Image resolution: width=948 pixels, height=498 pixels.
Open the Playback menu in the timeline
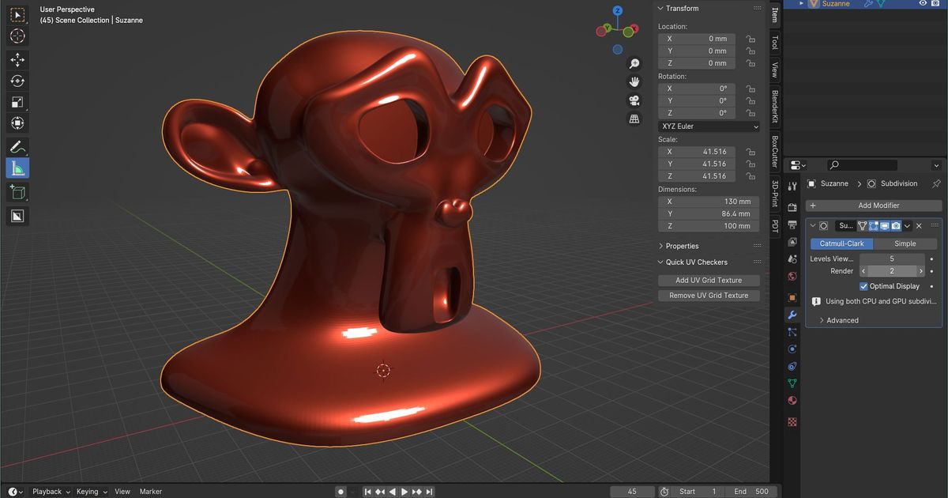tap(47, 491)
